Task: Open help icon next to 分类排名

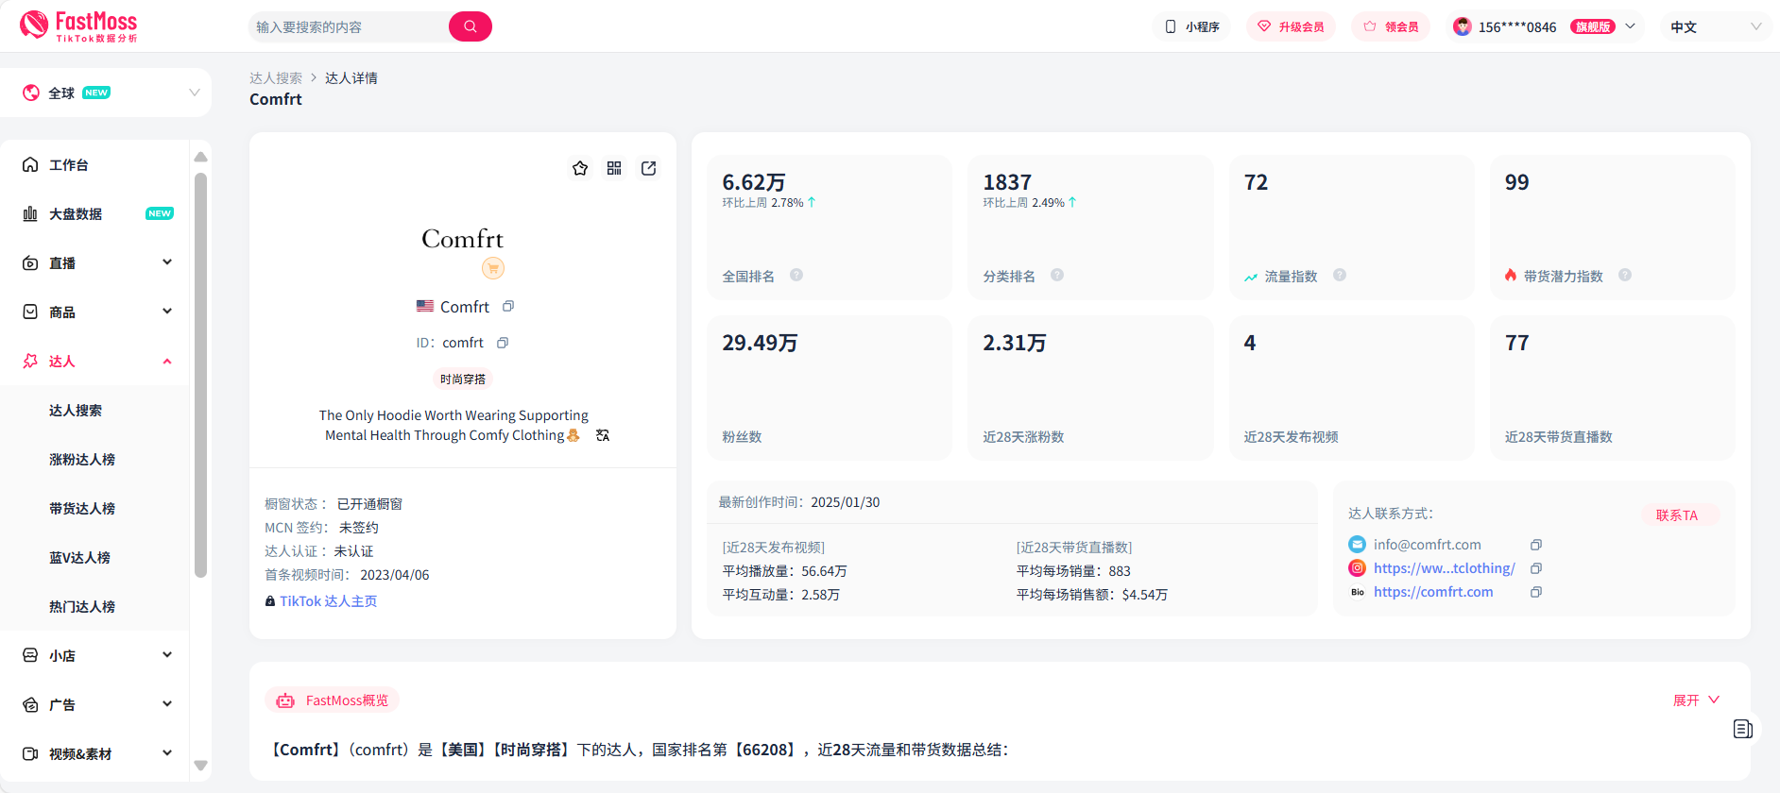Action: [x=1057, y=275]
